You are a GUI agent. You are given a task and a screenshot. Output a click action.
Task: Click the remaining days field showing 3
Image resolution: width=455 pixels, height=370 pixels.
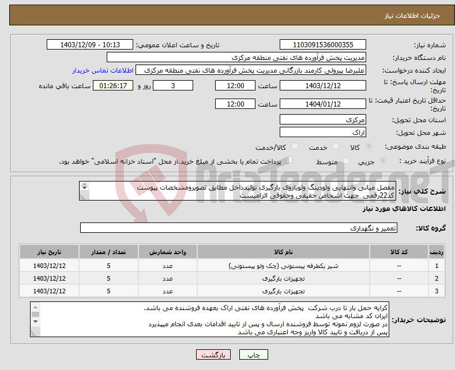(173, 85)
